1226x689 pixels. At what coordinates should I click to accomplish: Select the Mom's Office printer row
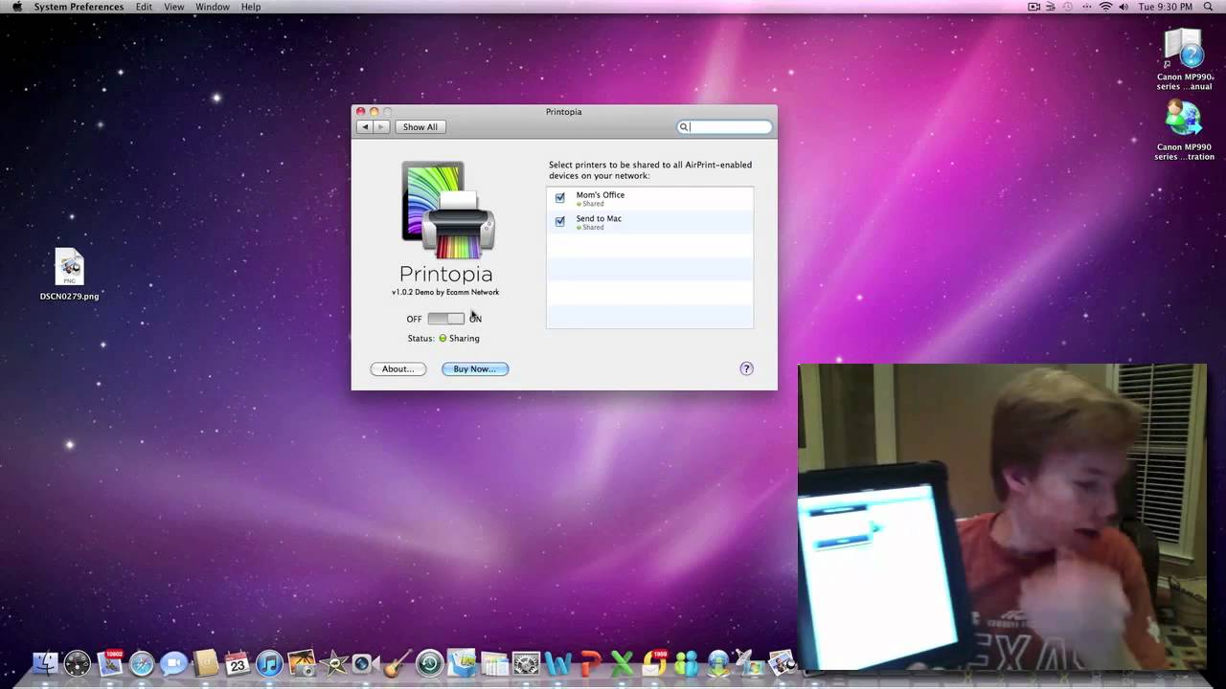649,198
